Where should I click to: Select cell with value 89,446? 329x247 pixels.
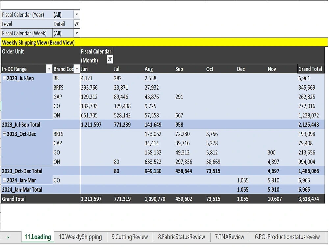coord(128,97)
